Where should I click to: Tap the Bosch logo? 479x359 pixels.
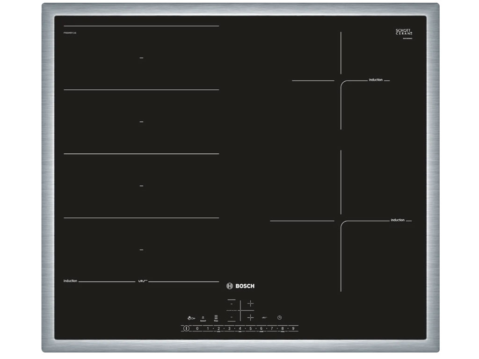(x=241, y=285)
